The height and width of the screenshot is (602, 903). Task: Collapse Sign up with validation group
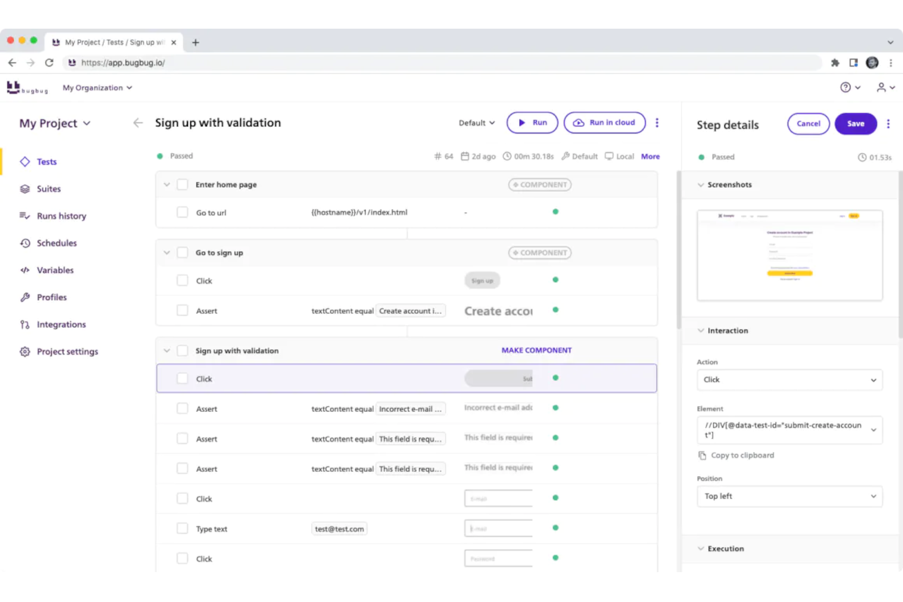tap(167, 351)
